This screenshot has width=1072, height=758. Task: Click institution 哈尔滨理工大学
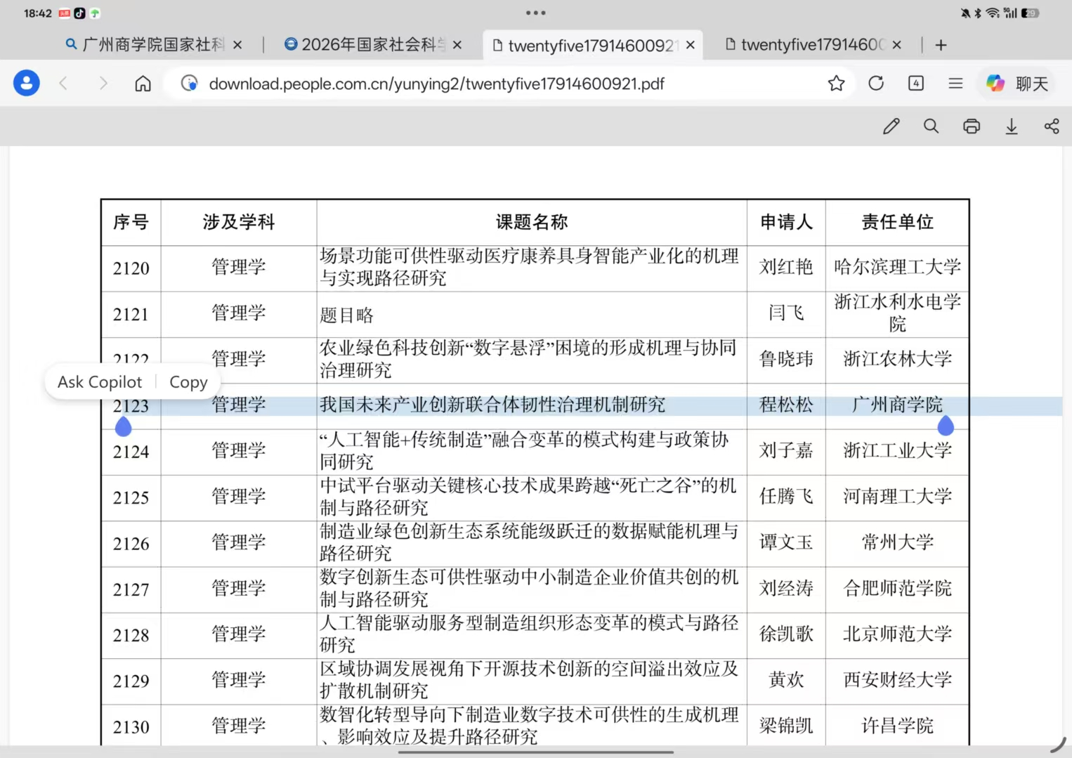(897, 267)
